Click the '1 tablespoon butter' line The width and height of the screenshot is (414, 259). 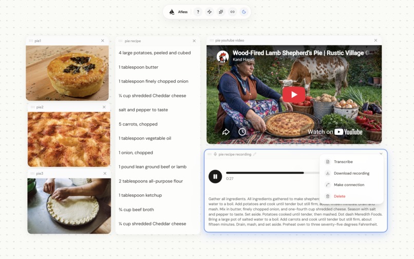138,67
